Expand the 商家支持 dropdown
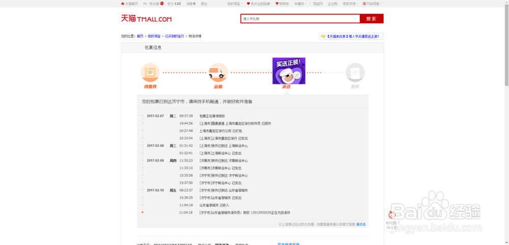 tap(350, 4)
